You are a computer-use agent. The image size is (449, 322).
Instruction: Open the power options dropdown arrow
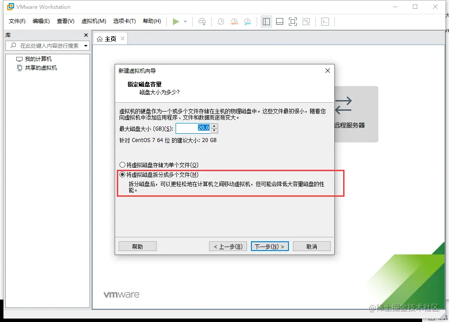[185, 22]
